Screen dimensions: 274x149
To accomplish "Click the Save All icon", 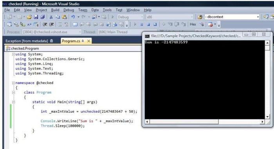I will pyautogui.click(x=42, y=17).
